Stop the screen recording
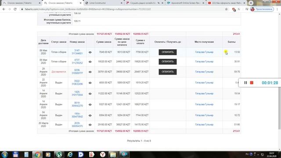The width and height of the screenshot is (281, 158). coord(252,83)
